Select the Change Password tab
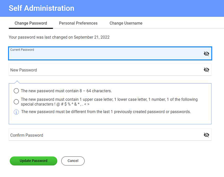The height and width of the screenshot is (177, 224). pyautogui.click(x=31, y=23)
